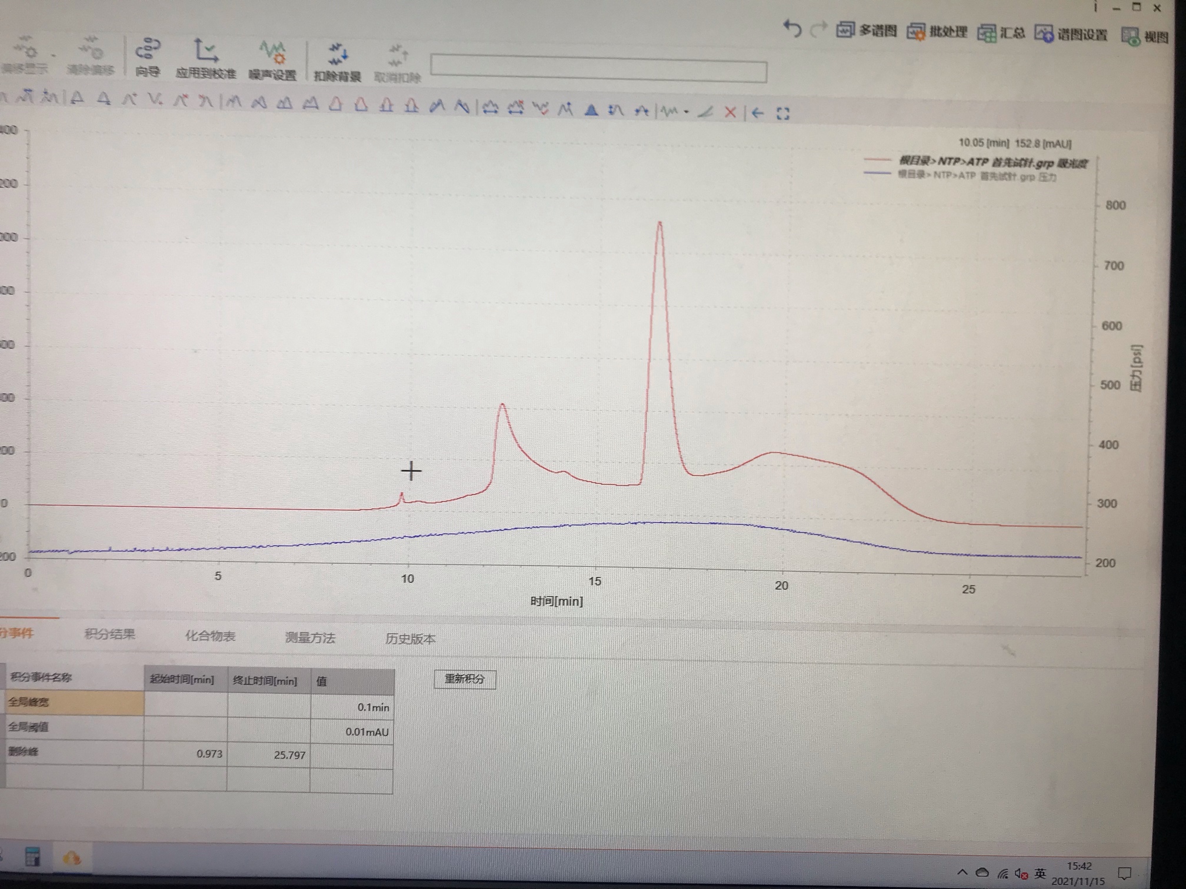
Task: Click the blue 压力 pressure legend entry
Action: (x=960, y=175)
